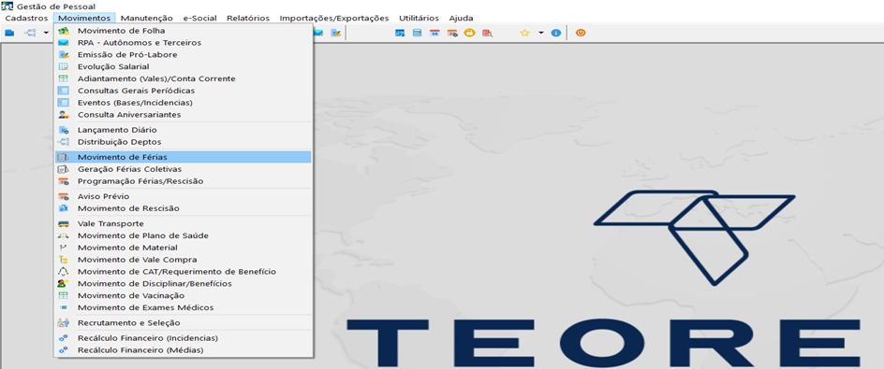Select Movimento de Folha

183,31
